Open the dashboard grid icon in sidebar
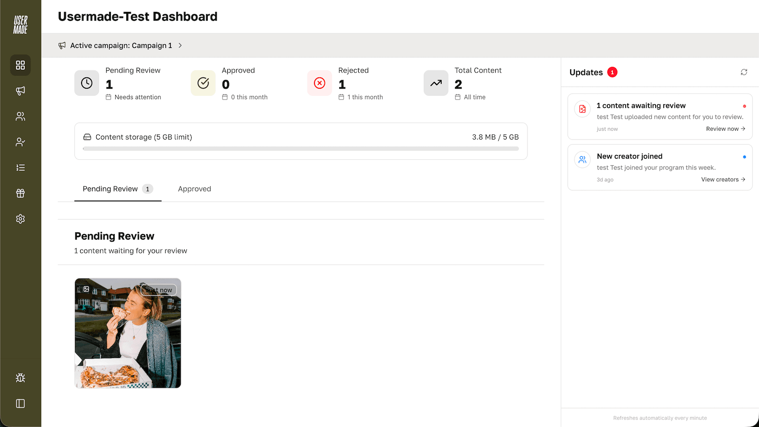This screenshot has height=427, width=759. 20,65
